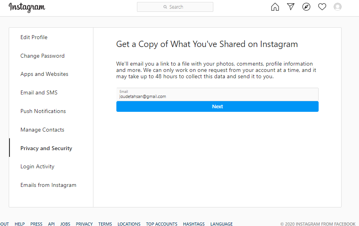The height and width of the screenshot is (226, 359).
Task: Open the PRIVACY footer link
Action: [84, 224]
